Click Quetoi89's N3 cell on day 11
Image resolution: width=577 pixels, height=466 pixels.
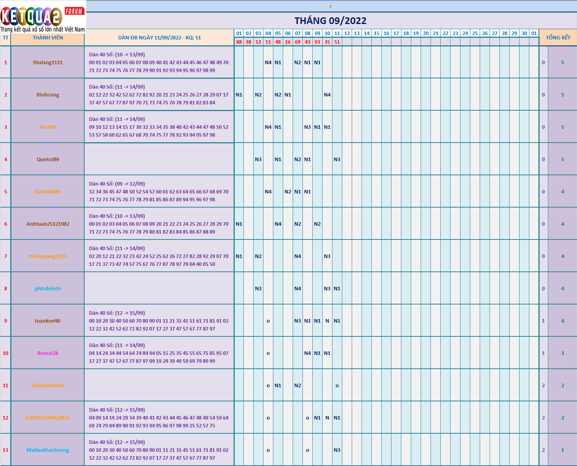click(x=337, y=159)
